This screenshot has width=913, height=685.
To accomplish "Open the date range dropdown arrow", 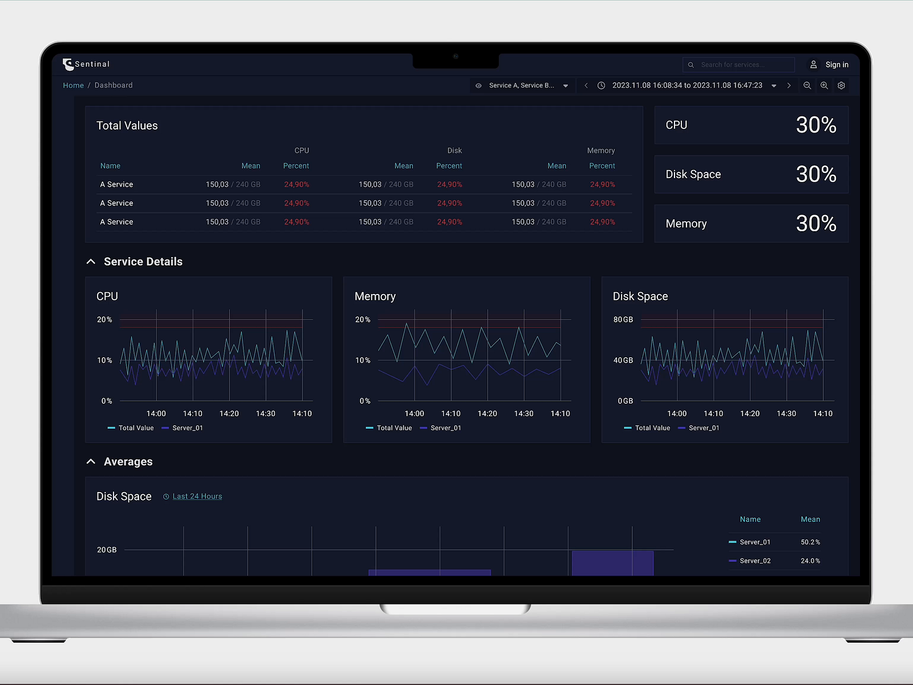I will [x=774, y=86].
